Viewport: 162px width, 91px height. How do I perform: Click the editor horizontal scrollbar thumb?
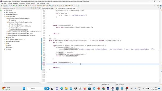(82, 83)
